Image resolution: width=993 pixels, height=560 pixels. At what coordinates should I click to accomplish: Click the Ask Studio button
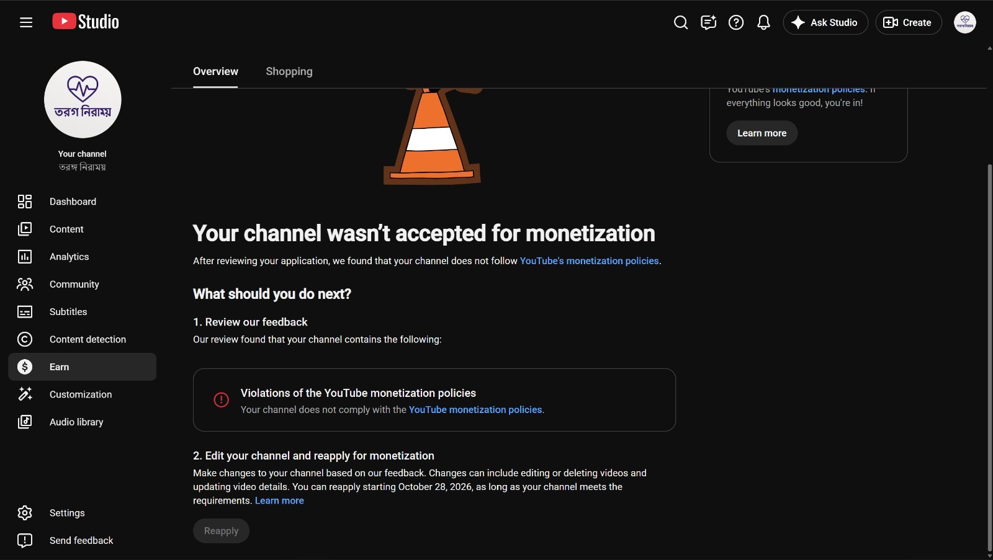[x=825, y=22]
